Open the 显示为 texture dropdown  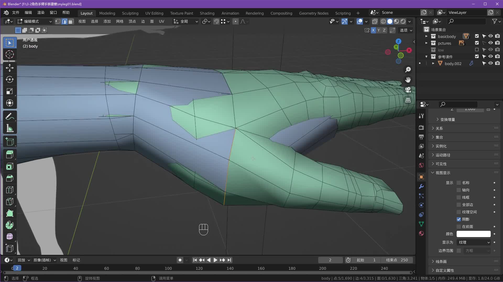[x=473, y=242]
